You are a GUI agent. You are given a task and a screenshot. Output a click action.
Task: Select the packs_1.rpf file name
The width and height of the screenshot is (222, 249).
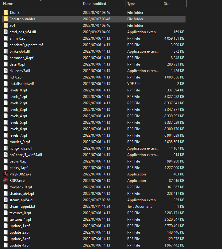coord(18,168)
